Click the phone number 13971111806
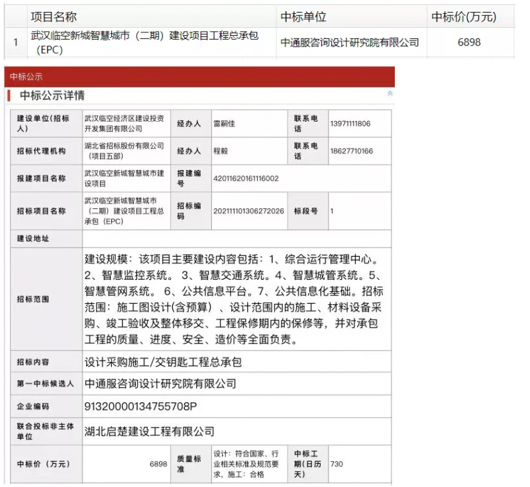530x487 pixels. pyautogui.click(x=350, y=124)
